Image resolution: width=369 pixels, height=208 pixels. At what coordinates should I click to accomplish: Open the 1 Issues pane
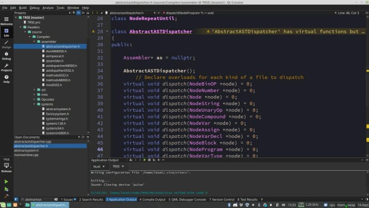point(68,199)
